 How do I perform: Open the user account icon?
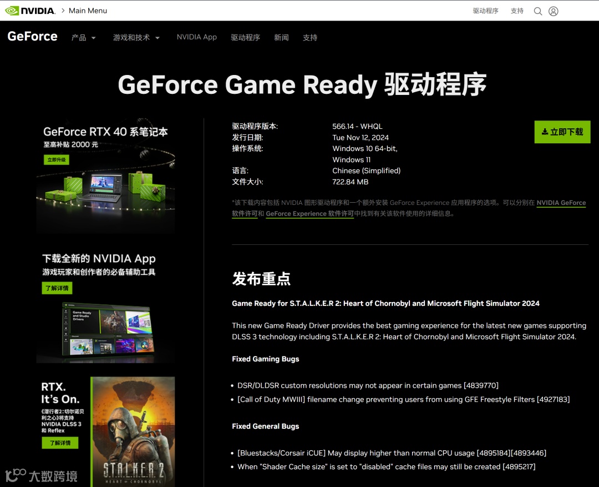pyautogui.click(x=553, y=11)
